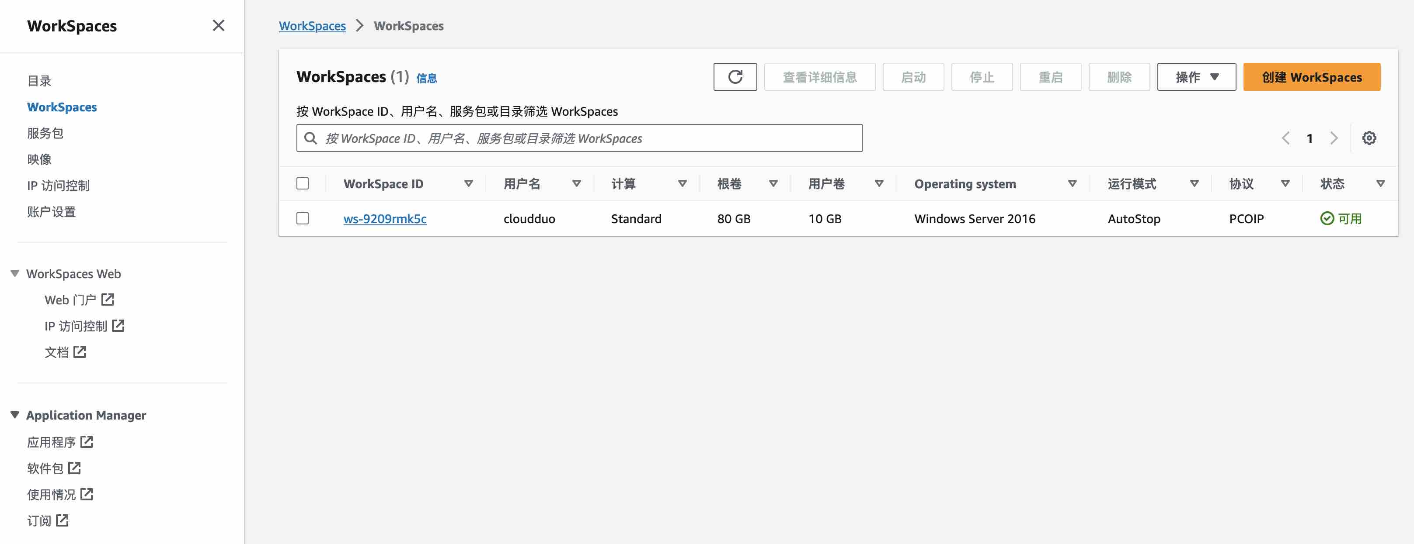
Task: Click the cloudduo username cell
Action: 529,218
